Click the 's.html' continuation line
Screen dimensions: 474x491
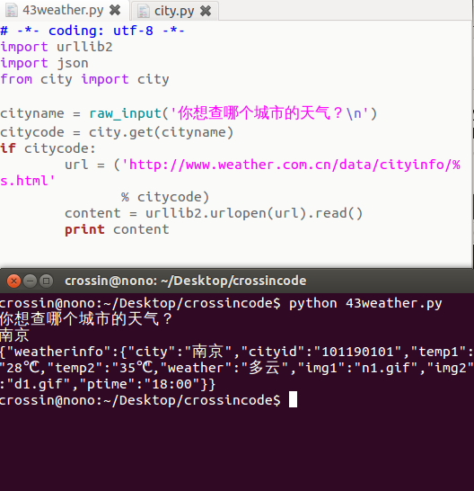pyautogui.click(x=28, y=181)
